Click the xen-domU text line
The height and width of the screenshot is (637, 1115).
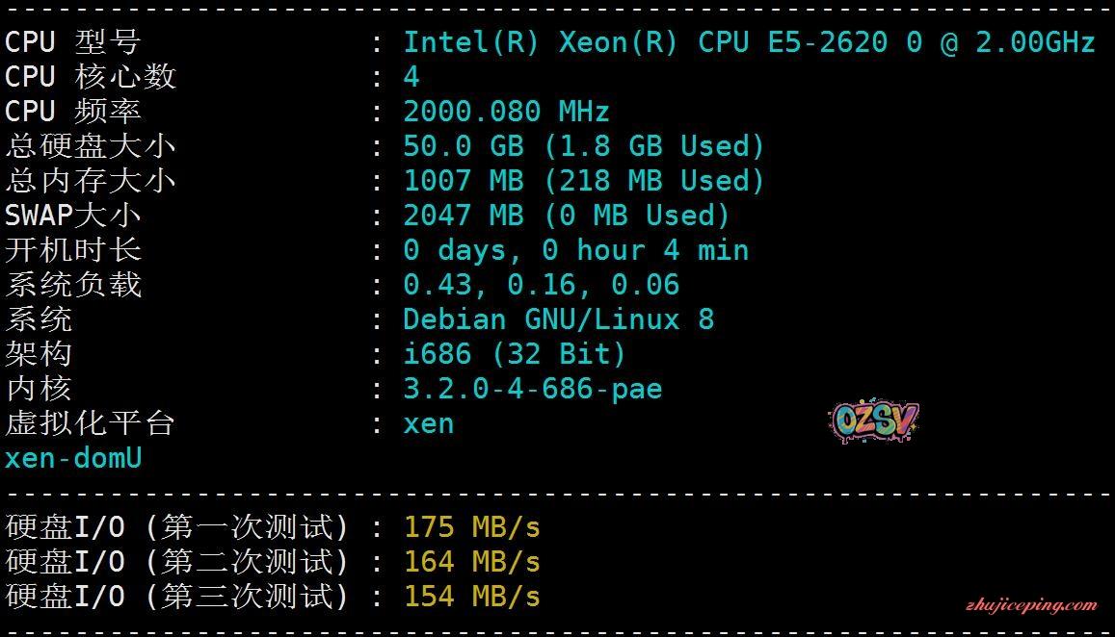click(73, 458)
